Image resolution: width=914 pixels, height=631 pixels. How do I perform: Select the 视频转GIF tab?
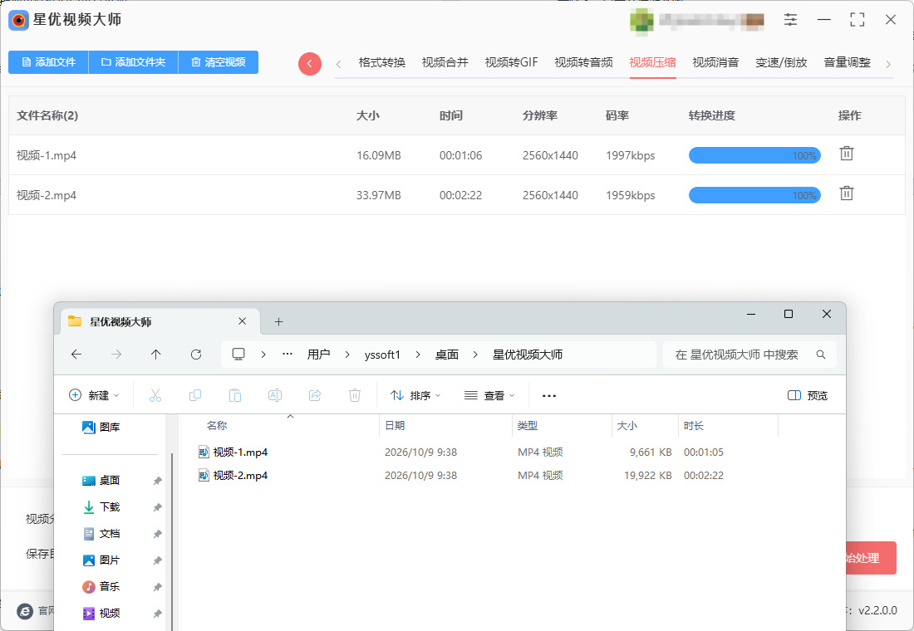511,62
